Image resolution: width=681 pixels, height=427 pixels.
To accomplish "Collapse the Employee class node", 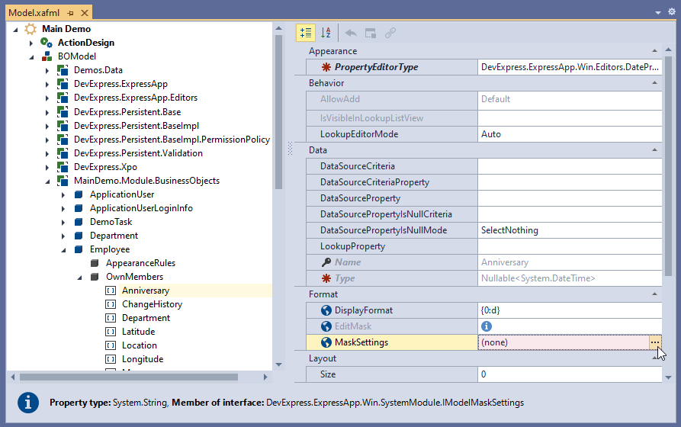I will [x=63, y=250].
